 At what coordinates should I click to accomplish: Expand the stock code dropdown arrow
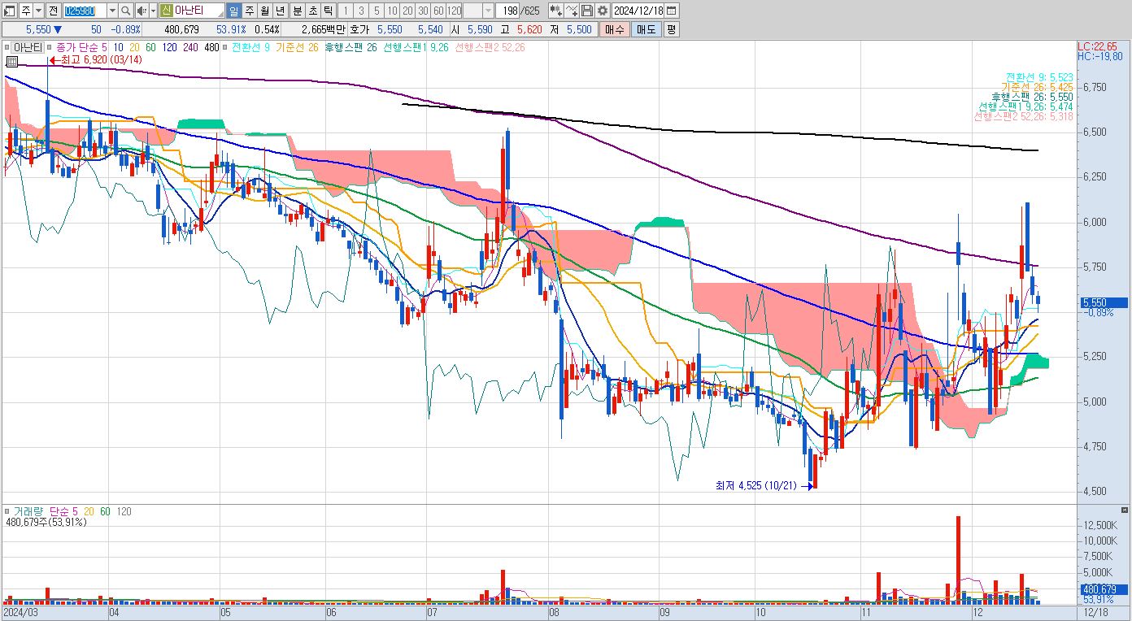[x=112, y=11]
